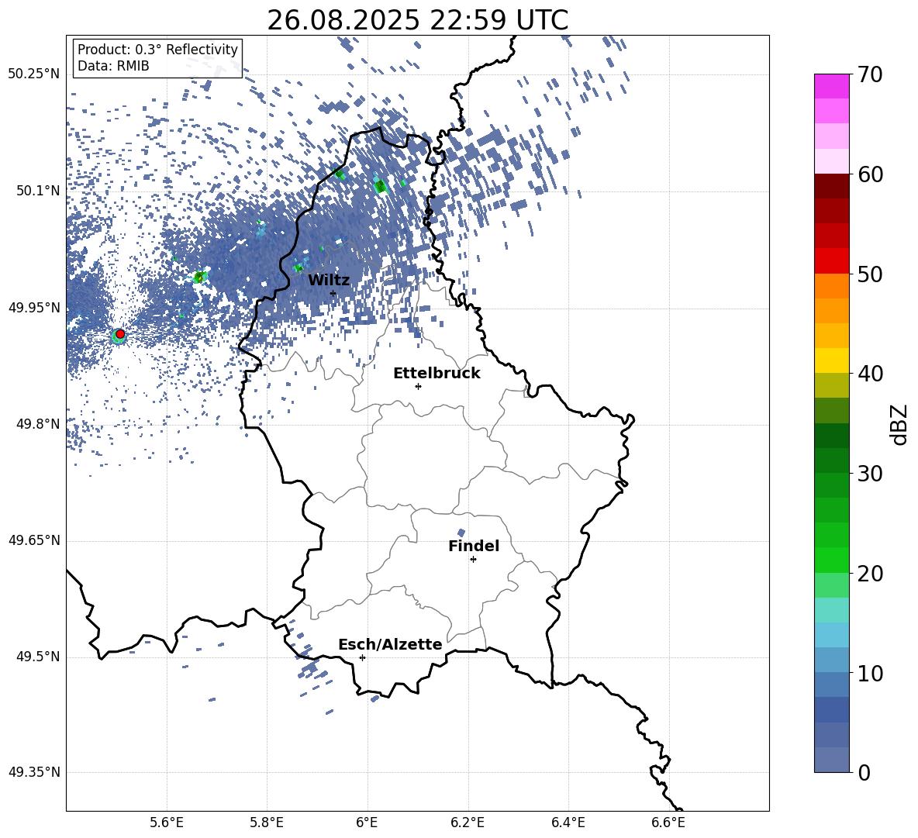Click the 49.35°N latitude label
Screen dimensions: 918x838
[34, 772]
